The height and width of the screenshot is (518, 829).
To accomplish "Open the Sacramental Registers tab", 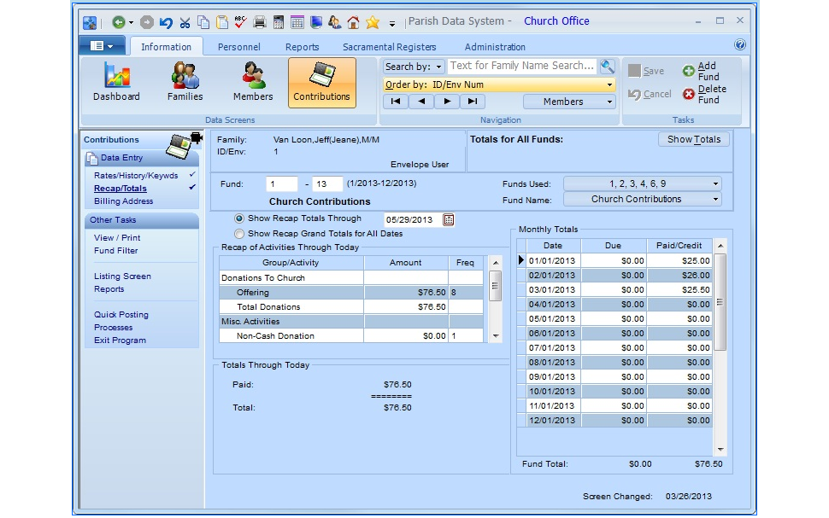I will click(x=390, y=47).
